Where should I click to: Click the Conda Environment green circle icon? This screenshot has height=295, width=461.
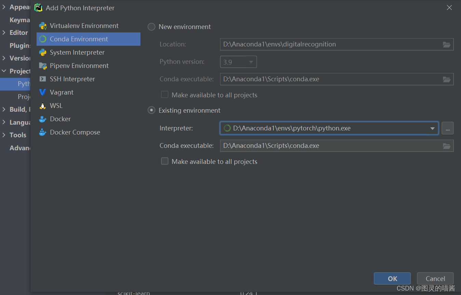point(43,39)
